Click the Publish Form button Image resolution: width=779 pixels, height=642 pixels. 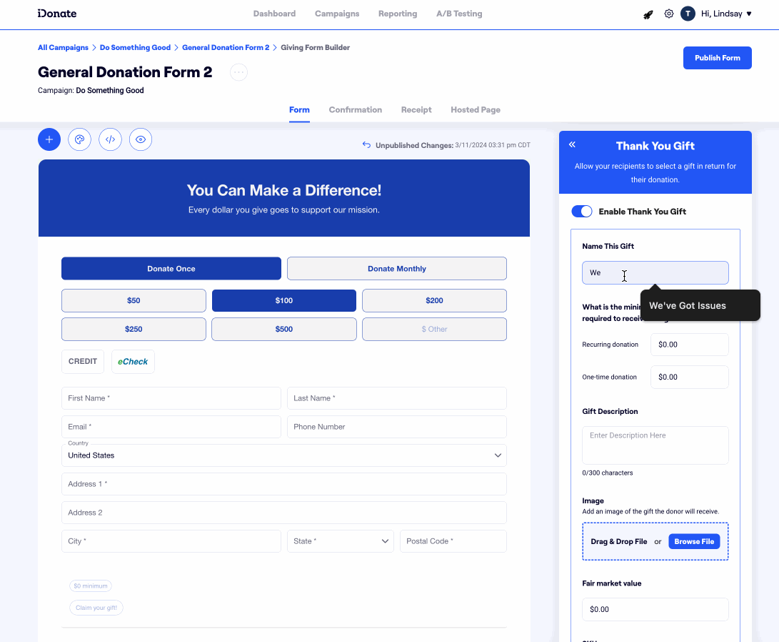click(x=717, y=58)
